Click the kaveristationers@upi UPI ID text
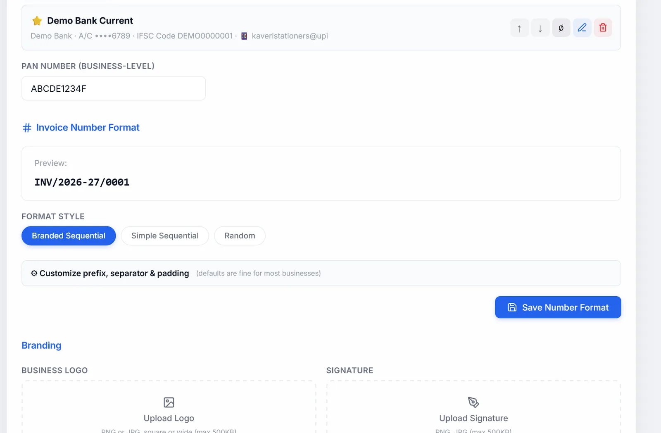Image resolution: width=661 pixels, height=433 pixels. pos(290,36)
